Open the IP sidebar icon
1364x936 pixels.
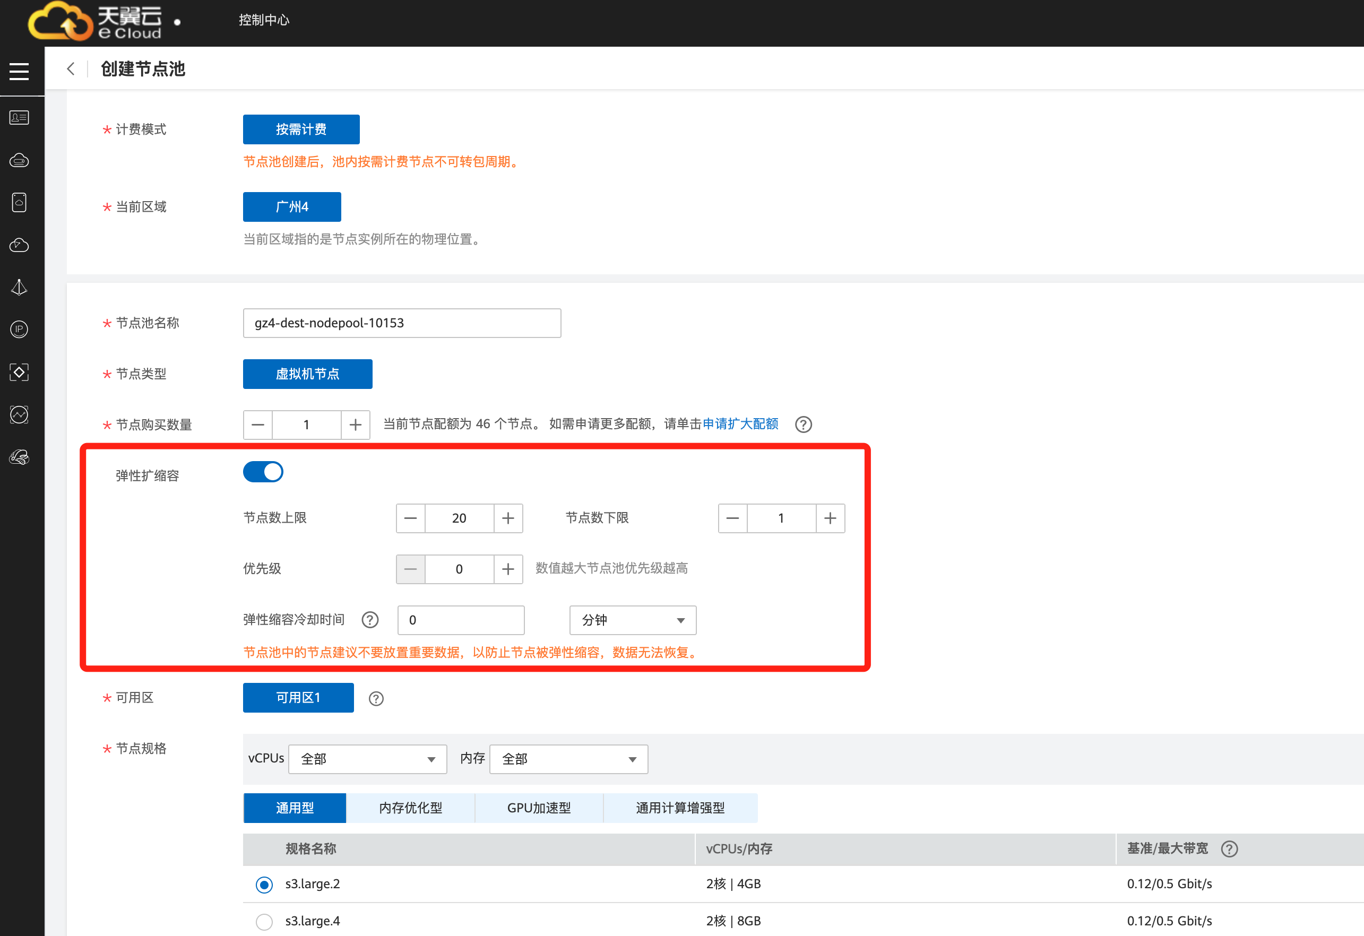coord(19,329)
